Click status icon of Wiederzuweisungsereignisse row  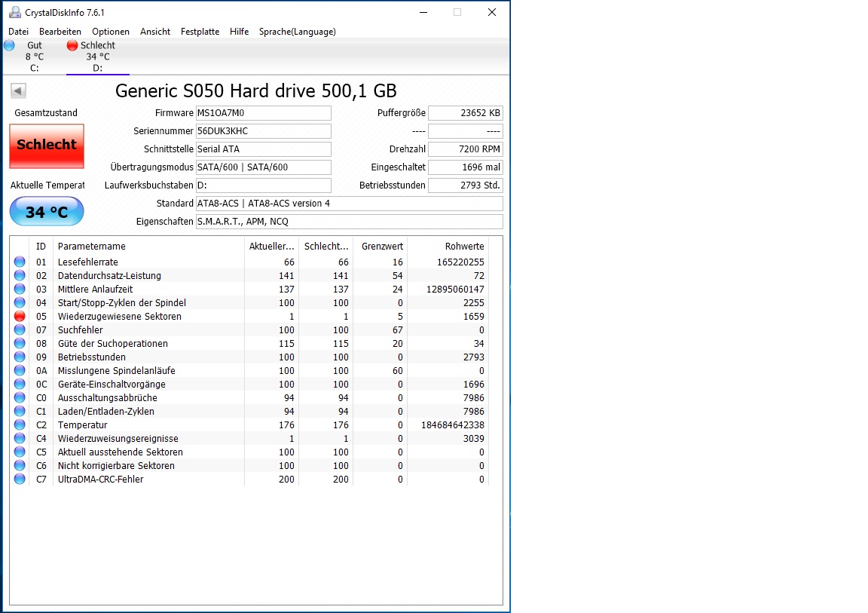point(20,438)
